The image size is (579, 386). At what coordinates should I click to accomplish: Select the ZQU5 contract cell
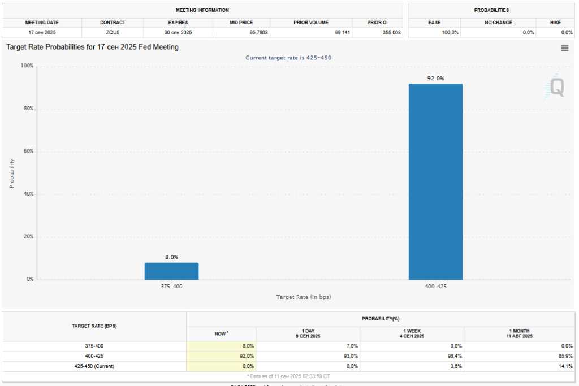click(113, 33)
